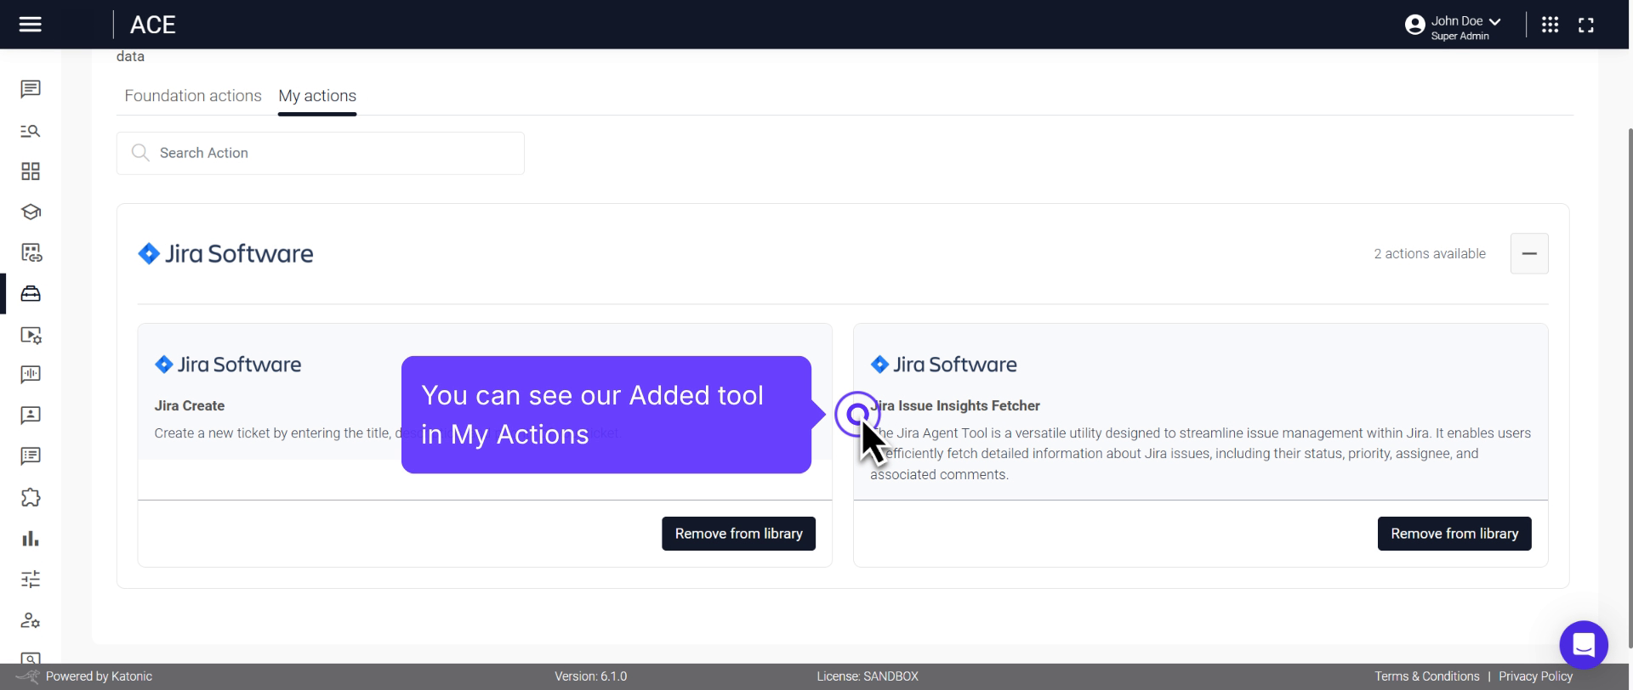Open the list search sidebar icon
This screenshot has height=690, width=1633.
pyautogui.click(x=31, y=131)
